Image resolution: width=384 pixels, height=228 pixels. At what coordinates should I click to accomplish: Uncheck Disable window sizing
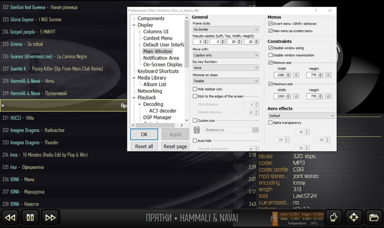(270, 48)
